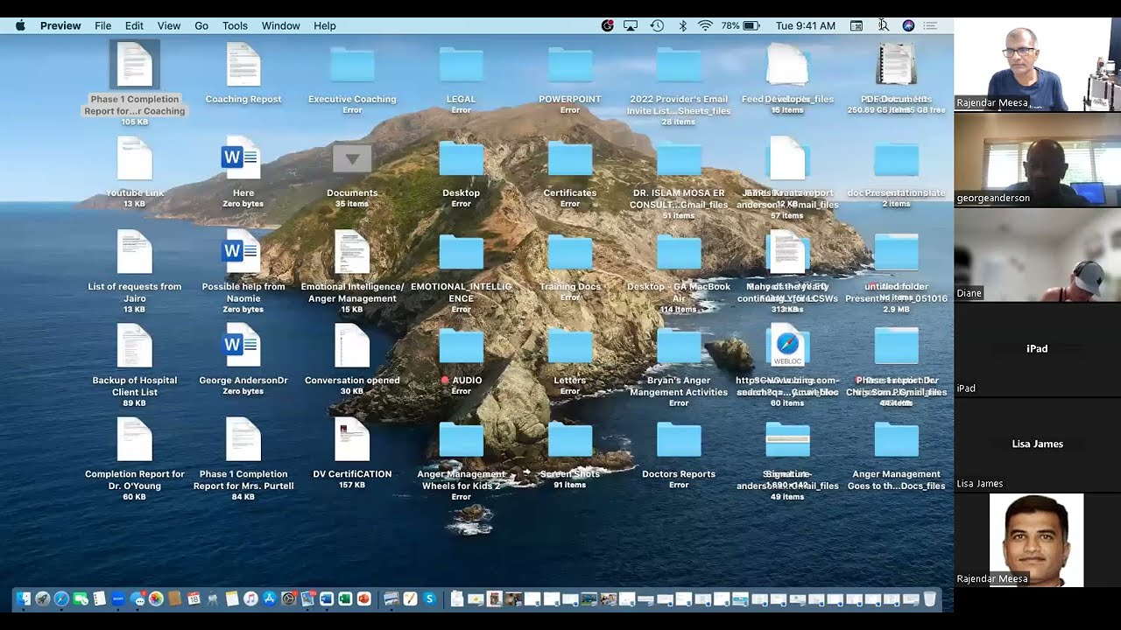
Task: Open Safari from the dock
Action: [61, 599]
